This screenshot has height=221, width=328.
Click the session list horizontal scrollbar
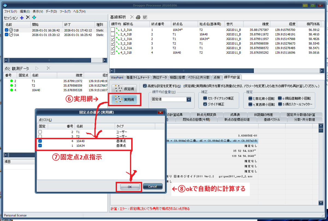(55, 60)
